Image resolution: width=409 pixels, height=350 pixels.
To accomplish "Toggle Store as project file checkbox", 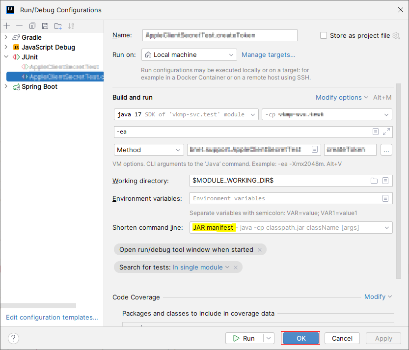I will pos(324,35).
